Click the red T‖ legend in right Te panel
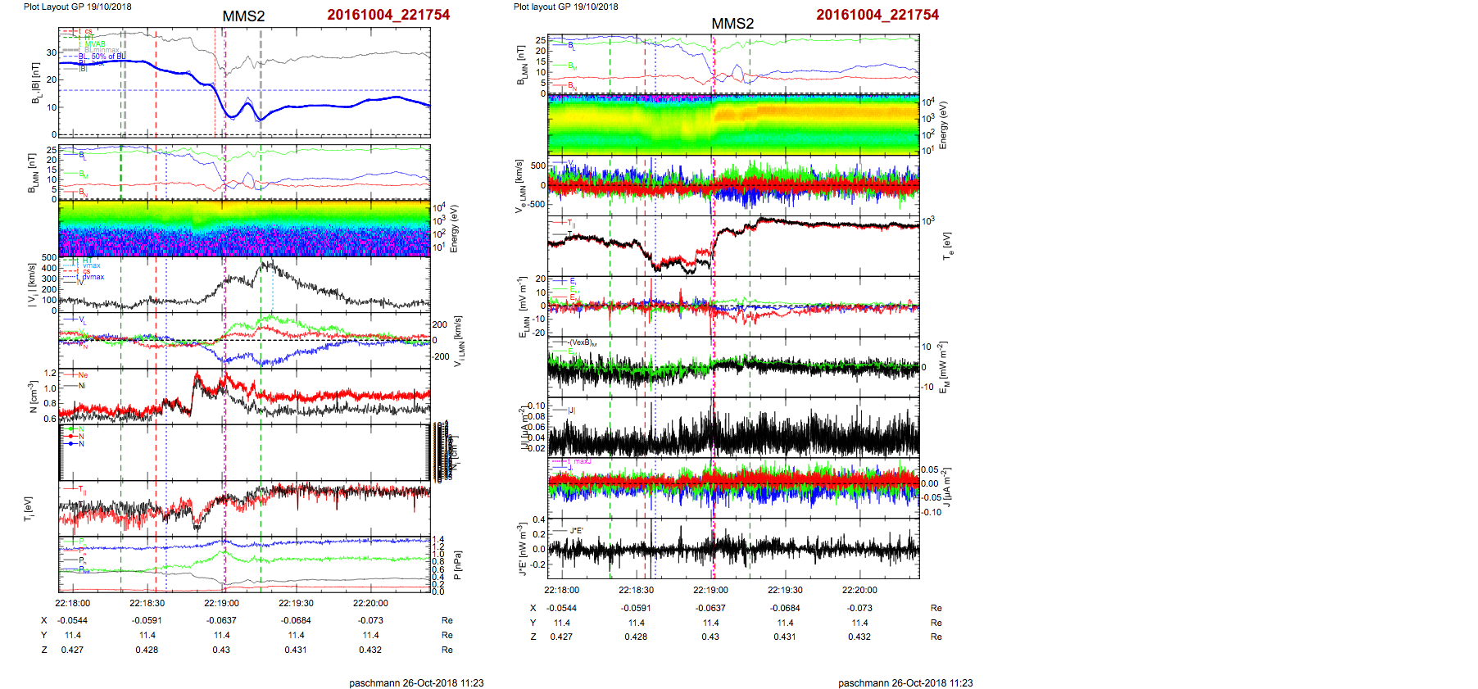The height and width of the screenshot is (689, 1478). pos(571,223)
